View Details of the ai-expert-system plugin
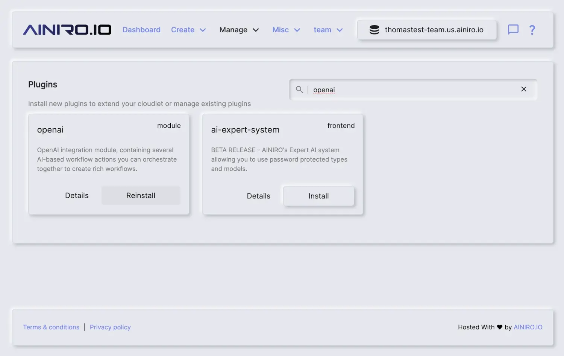The image size is (564, 356). tap(258, 196)
